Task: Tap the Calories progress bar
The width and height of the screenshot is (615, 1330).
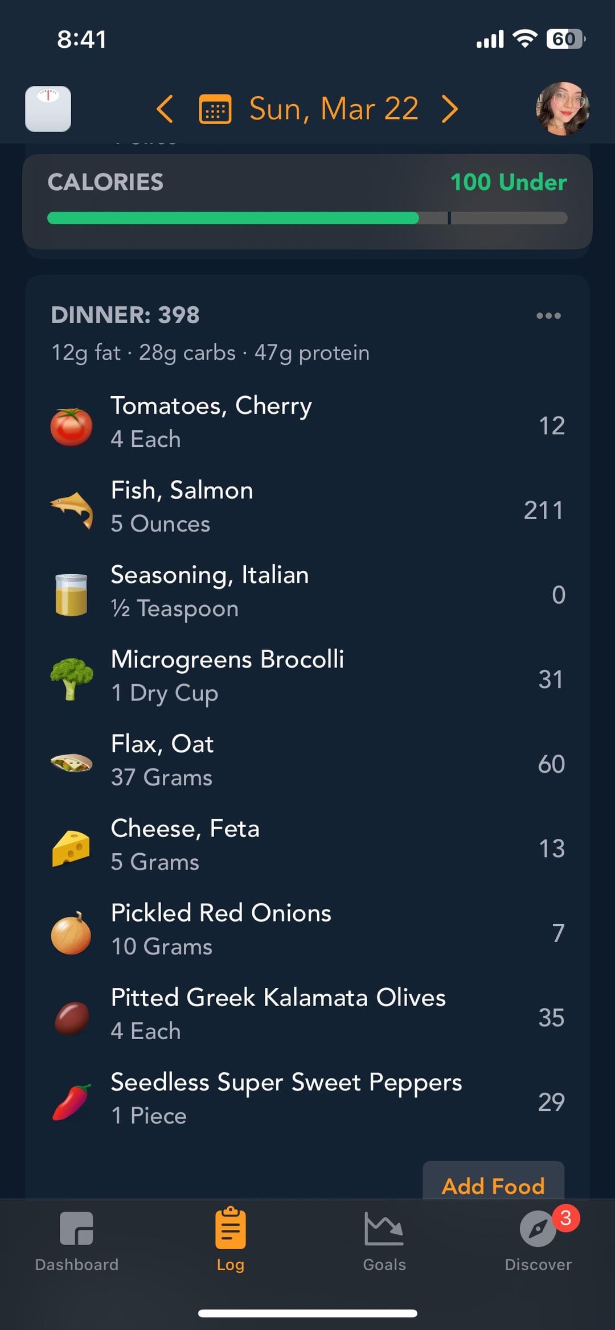Action: (307, 218)
